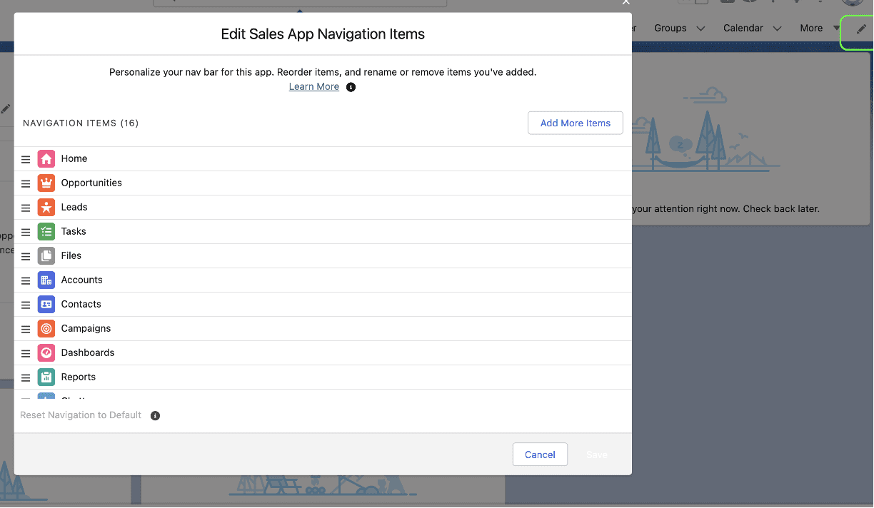Screen dimensions: 874x508
Task: Click the Reports clipboard icon
Action: 46,377
